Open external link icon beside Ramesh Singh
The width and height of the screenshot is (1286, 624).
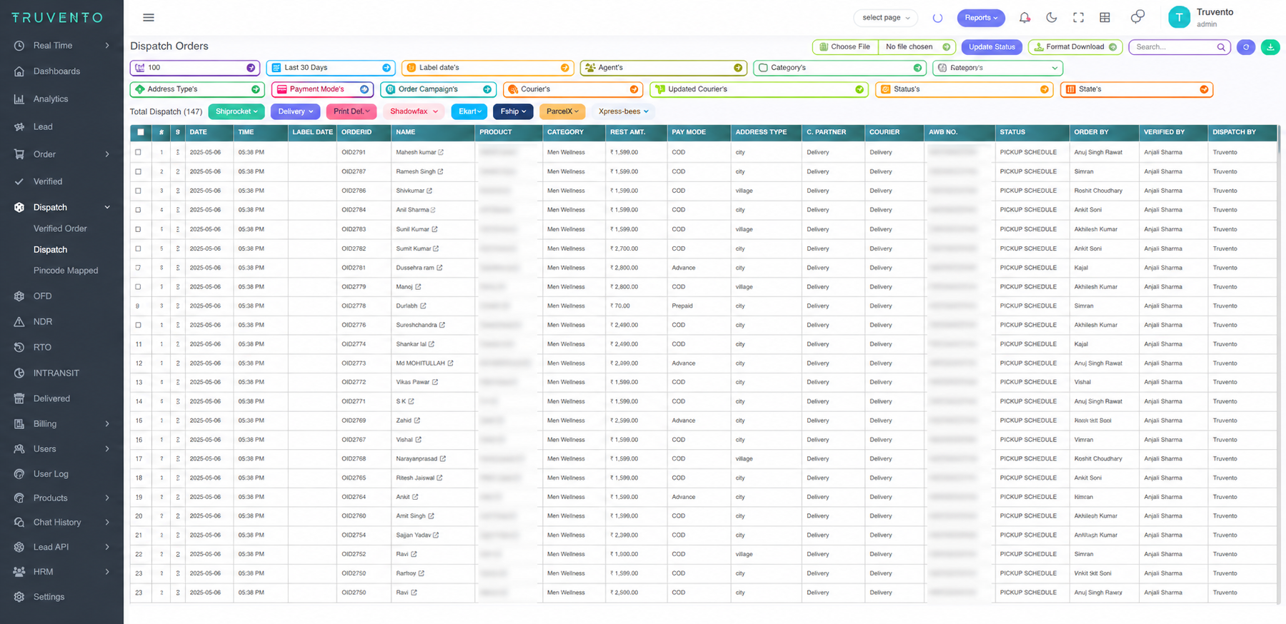coord(440,172)
